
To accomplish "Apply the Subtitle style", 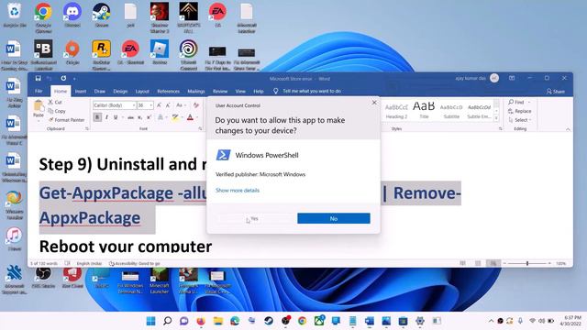I will [x=451, y=111].
